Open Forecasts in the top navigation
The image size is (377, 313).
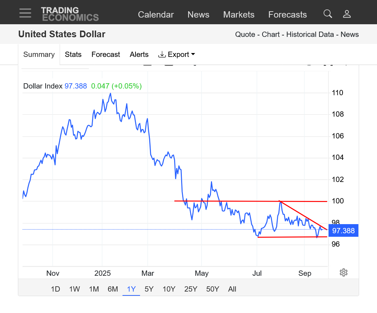(287, 14)
